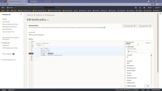
Task: Copy the bucket ARN with the copy icon
Action: [30, 35]
